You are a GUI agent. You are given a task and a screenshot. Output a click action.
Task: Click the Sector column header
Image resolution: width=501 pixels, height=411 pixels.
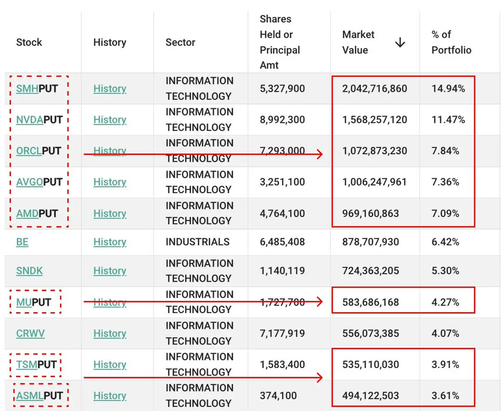pos(180,42)
